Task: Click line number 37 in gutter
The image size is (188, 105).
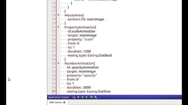Action: (54, 91)
